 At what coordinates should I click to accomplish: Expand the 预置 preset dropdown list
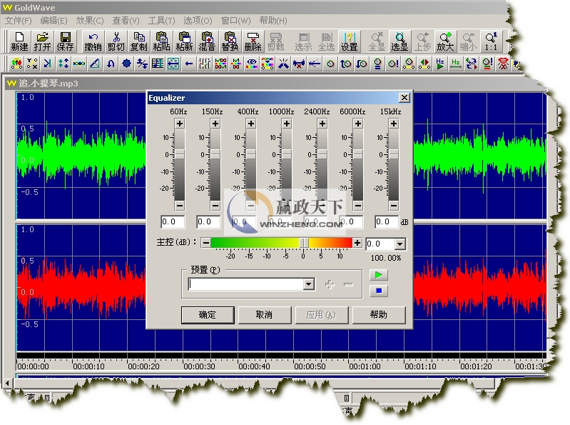(x=308, y=284)
